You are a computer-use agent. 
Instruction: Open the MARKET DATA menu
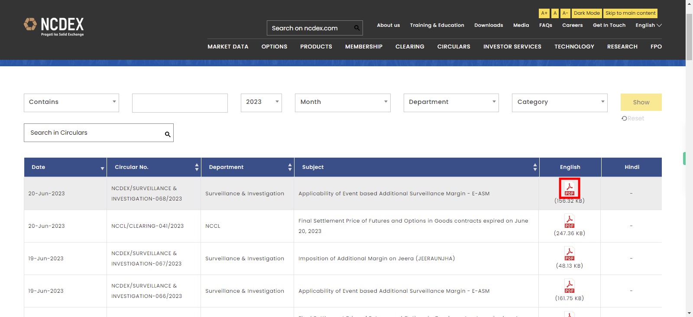pos(228,47)
